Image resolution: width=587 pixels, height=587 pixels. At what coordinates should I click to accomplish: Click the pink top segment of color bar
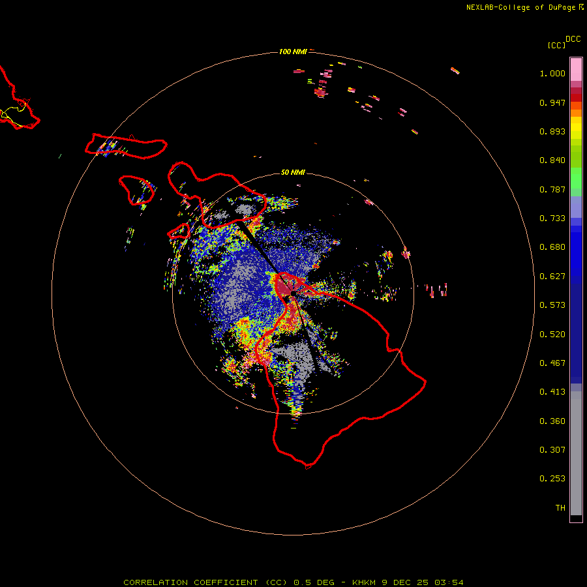[x=576, y=70]
